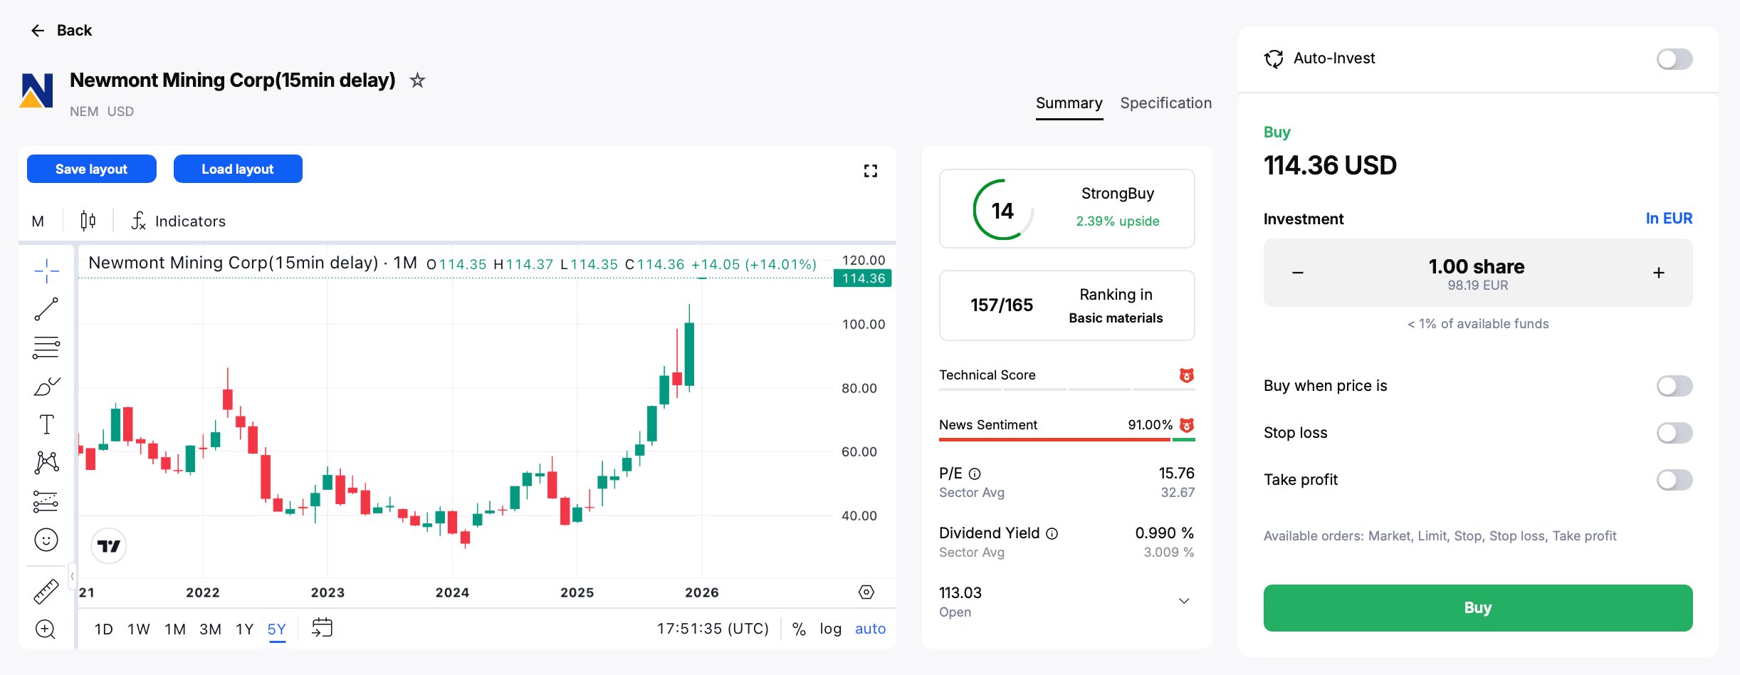1740x675 pixels.
Task: Open the Indicators menu
Action: [179, 221]
